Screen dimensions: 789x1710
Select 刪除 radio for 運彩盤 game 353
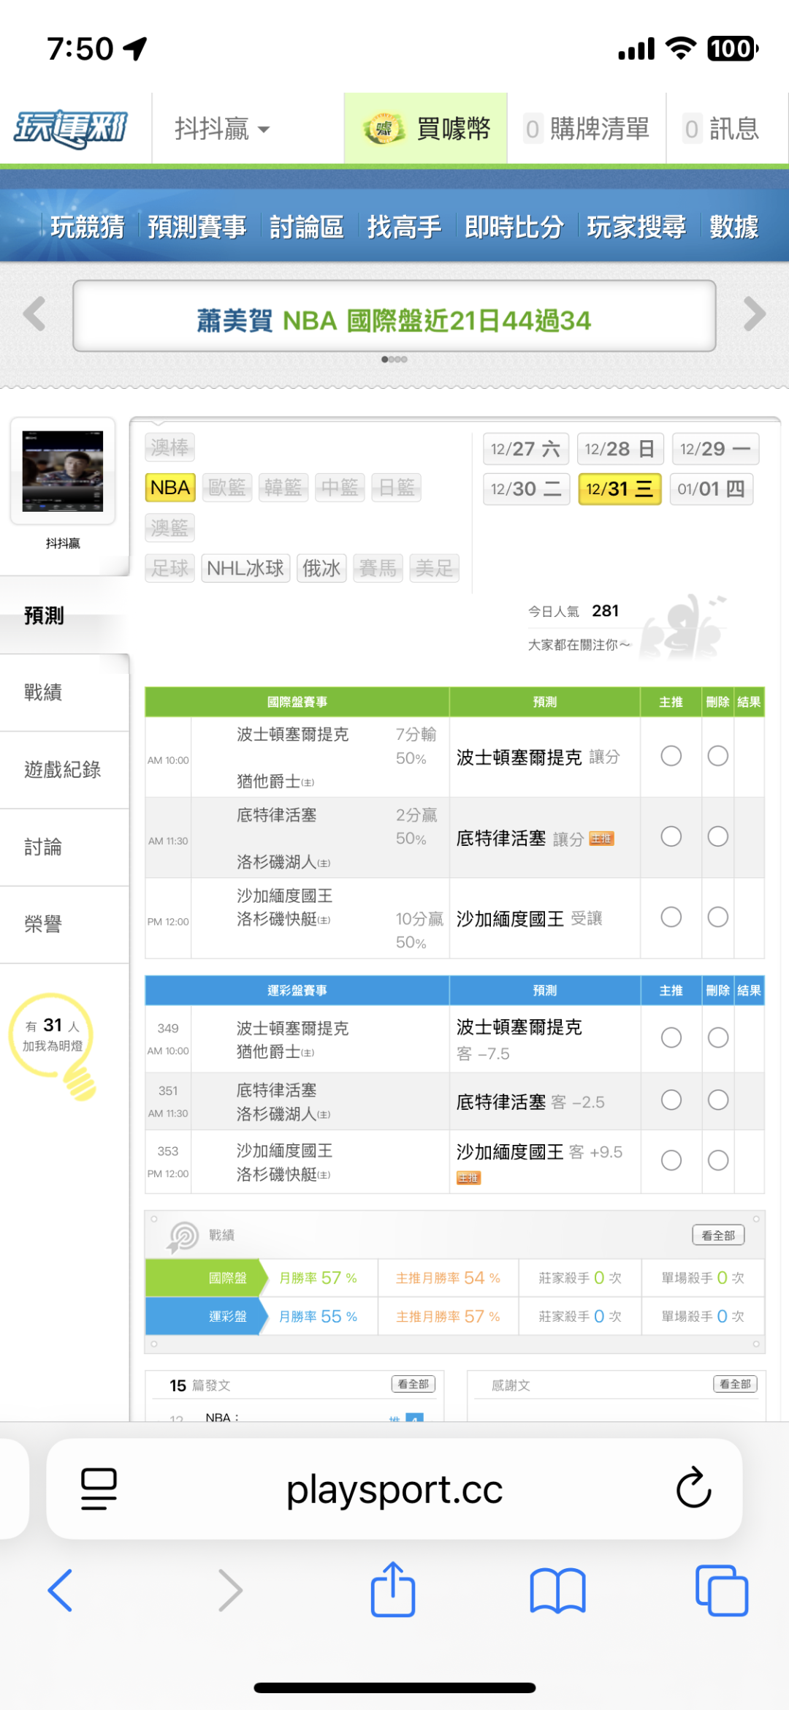(717, 1160)
